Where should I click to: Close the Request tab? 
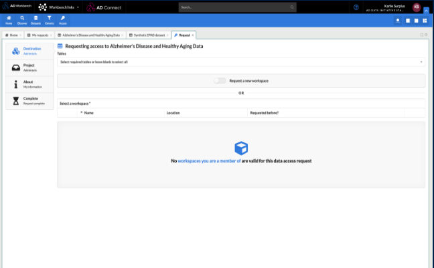tap(193, 35)
